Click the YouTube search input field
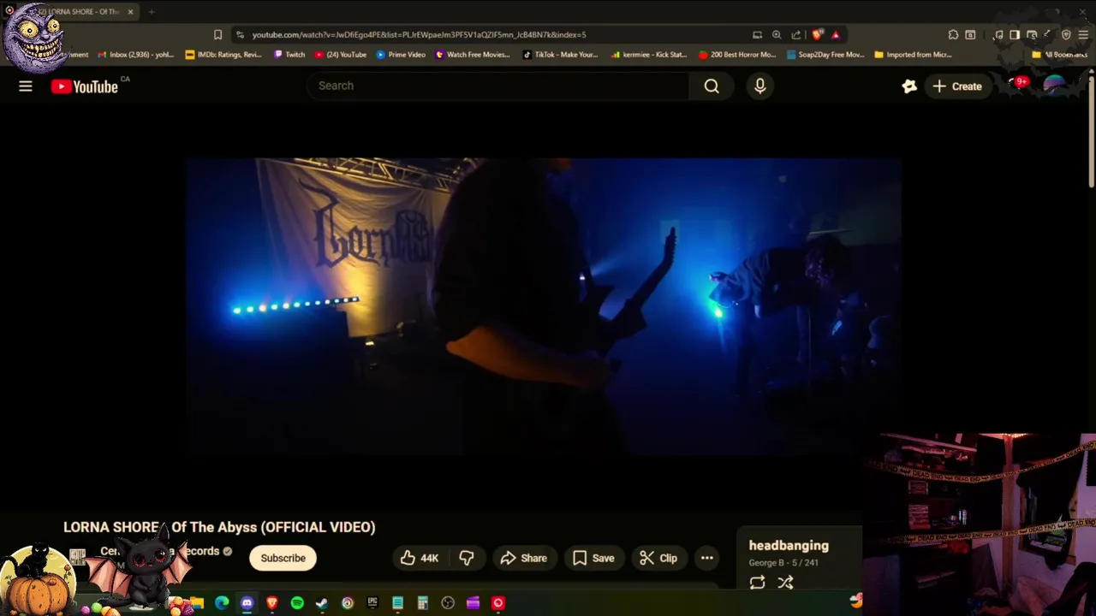The image size is (1096, 616). 498,86
